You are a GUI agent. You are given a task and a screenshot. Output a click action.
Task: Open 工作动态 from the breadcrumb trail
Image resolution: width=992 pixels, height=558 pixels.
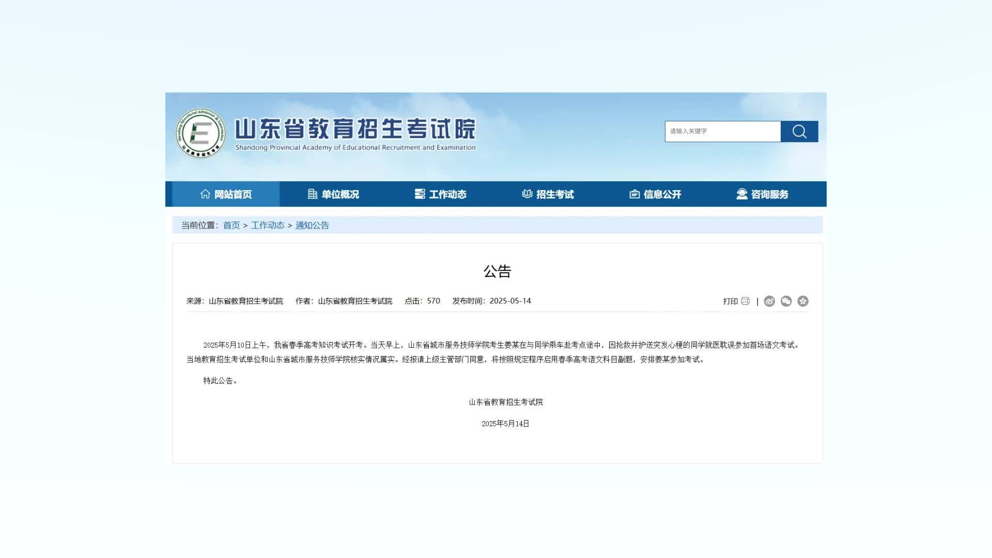(x=268, y=225)
